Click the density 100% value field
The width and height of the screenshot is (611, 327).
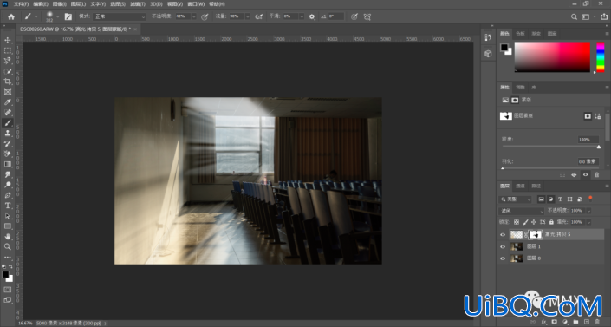pyautogui.click(x=588, y=140)
